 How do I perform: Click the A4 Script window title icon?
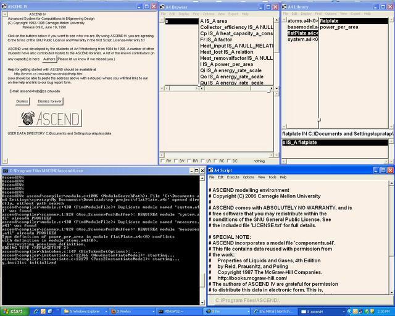[x=211, y=170]
